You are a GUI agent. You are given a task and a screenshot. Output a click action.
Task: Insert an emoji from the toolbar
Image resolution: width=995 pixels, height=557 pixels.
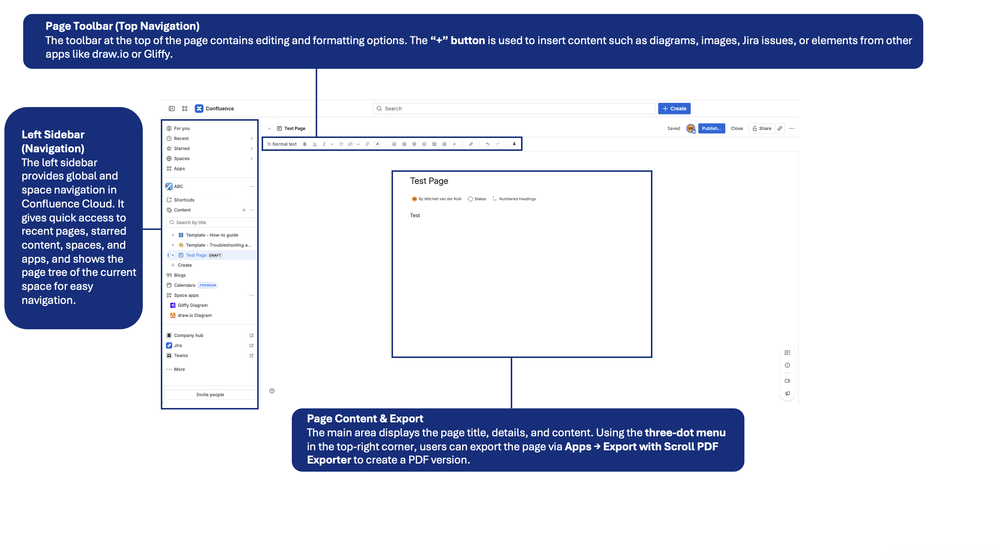click(x=425, y=144)
